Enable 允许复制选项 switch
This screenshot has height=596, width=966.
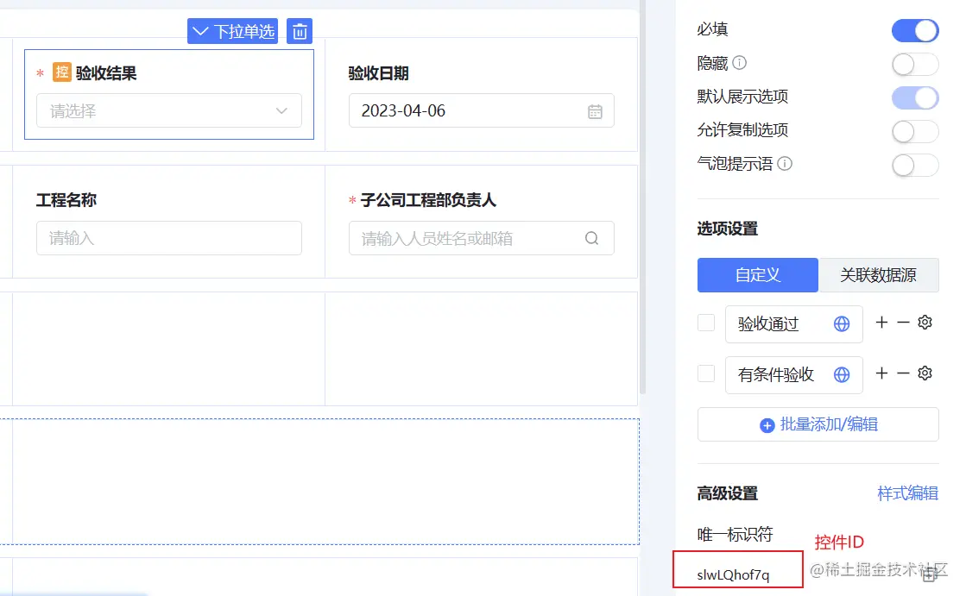click(915, 131)
